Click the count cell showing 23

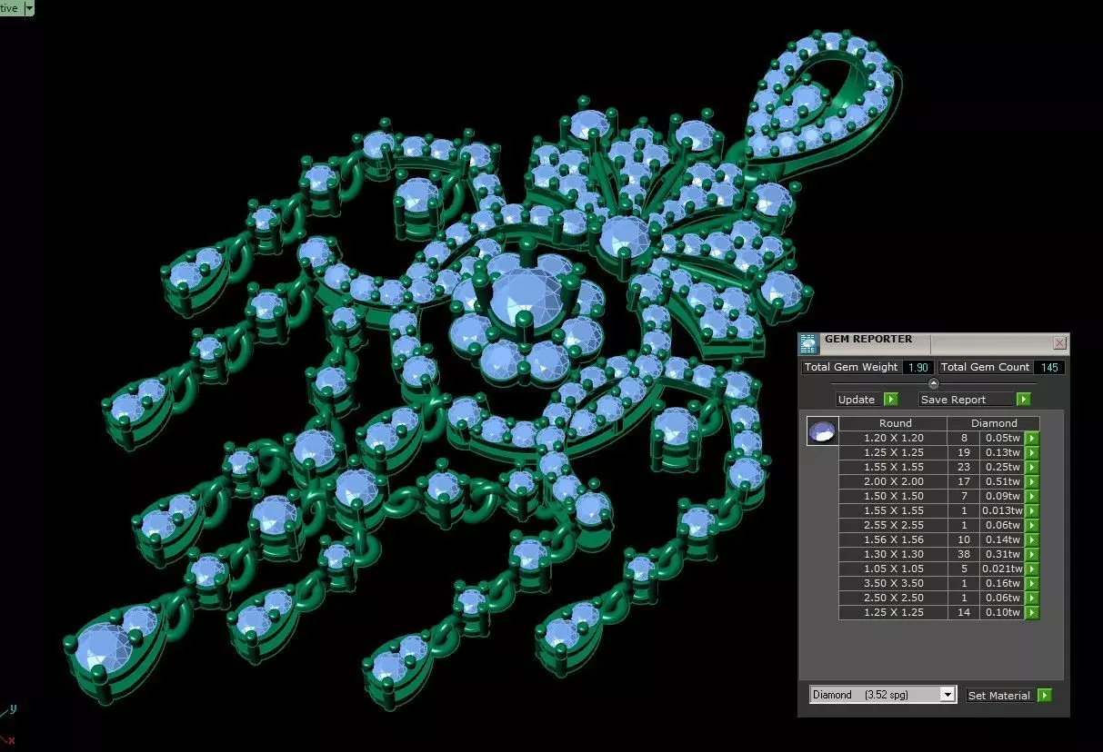(963, 467)
